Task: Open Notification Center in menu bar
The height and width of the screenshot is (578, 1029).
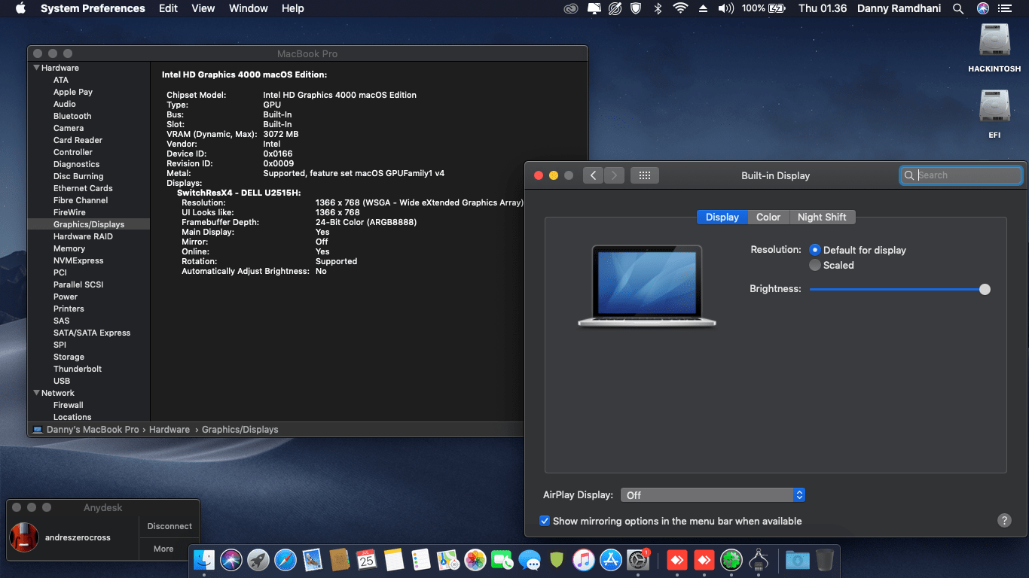Action: (x=1005, y=8)
